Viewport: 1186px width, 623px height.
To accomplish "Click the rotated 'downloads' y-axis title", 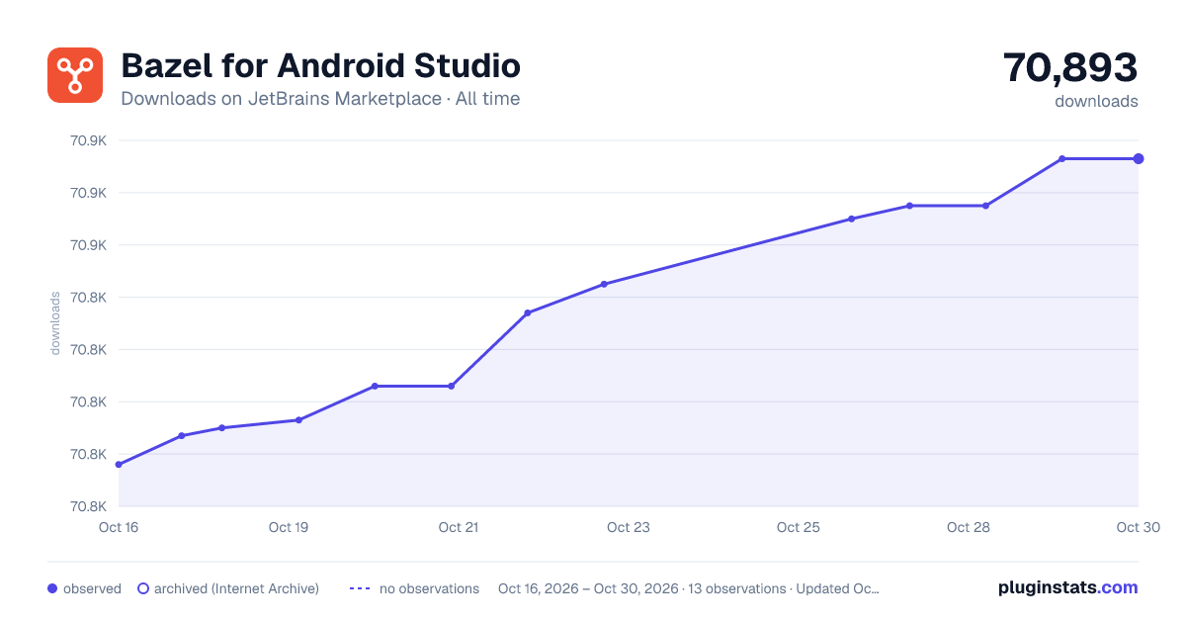I will [55, 323].
